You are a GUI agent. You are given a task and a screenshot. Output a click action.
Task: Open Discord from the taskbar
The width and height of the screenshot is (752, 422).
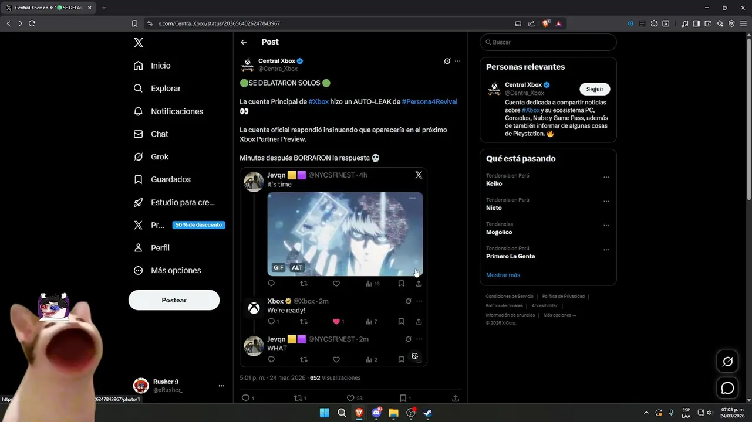click(x=376, y=413)
